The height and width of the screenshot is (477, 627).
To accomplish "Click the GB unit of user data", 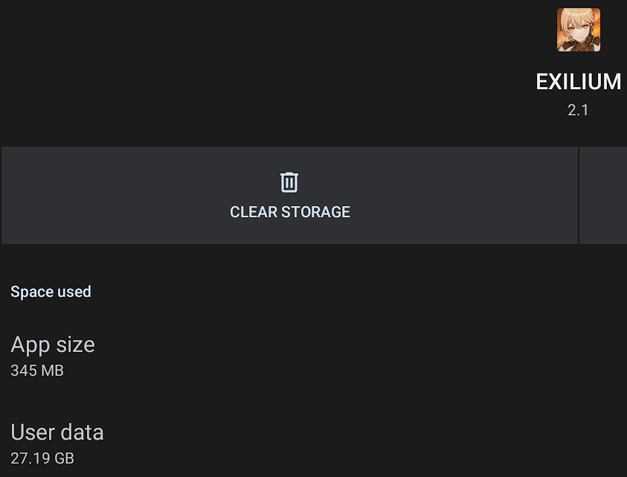I will coord(65,458).
